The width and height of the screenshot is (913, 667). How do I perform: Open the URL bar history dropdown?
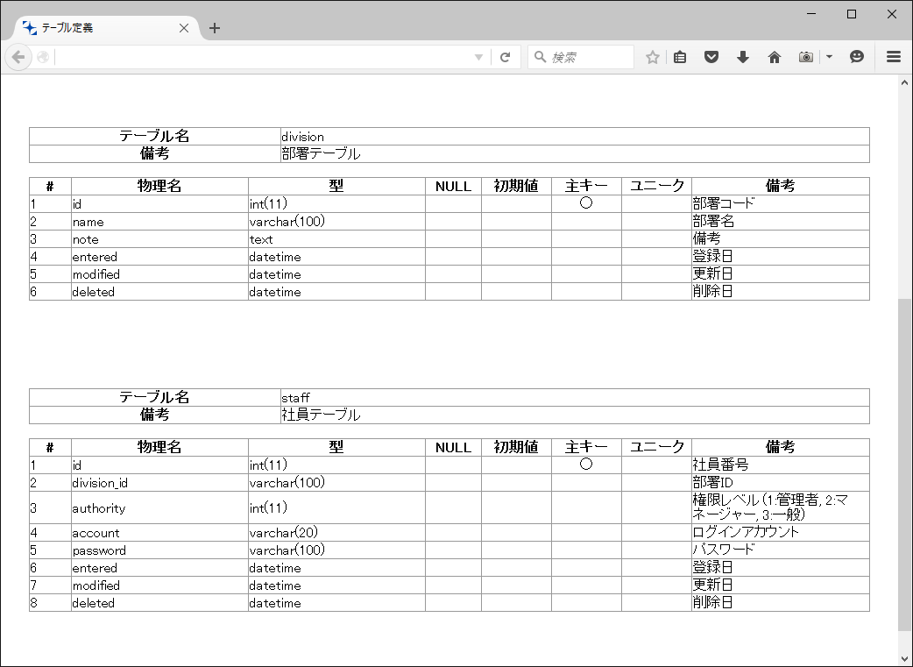coord(478,57)
